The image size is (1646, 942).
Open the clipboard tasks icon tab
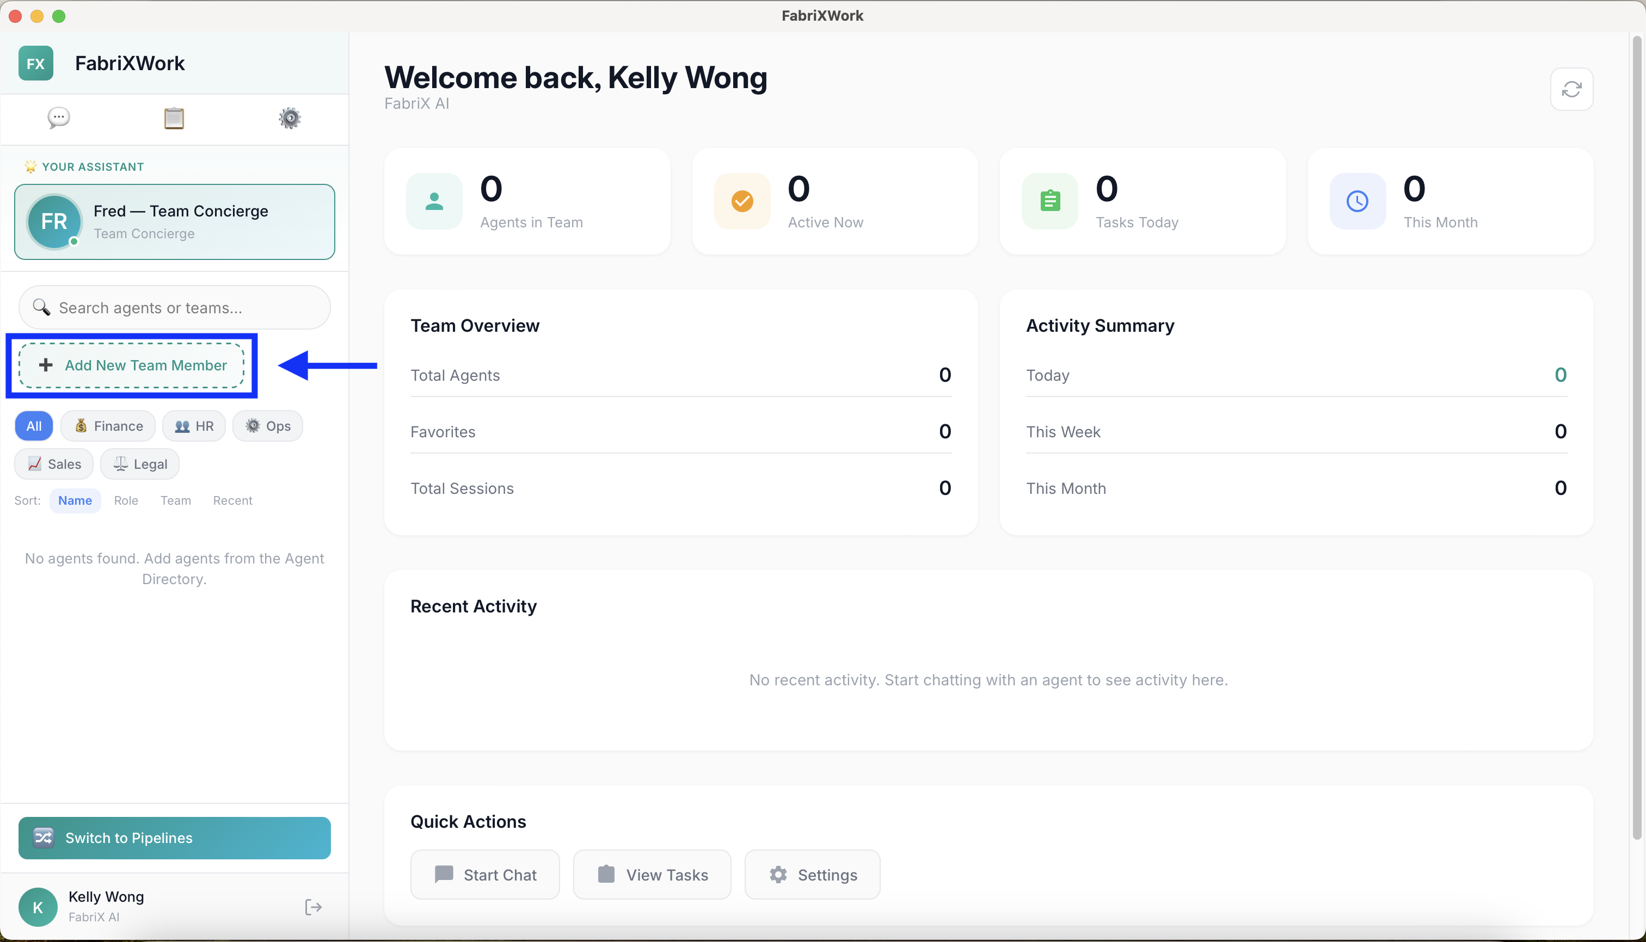click(174, 119)
